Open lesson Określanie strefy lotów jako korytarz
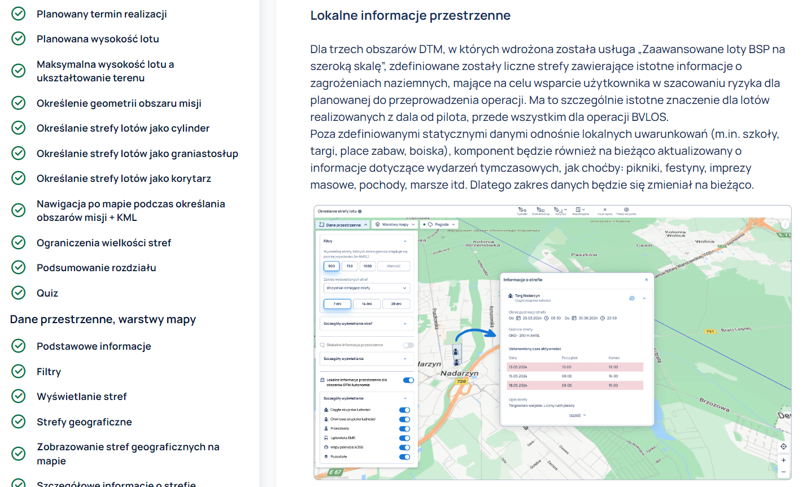Viewport: 803px width, 487px height. 124,179
